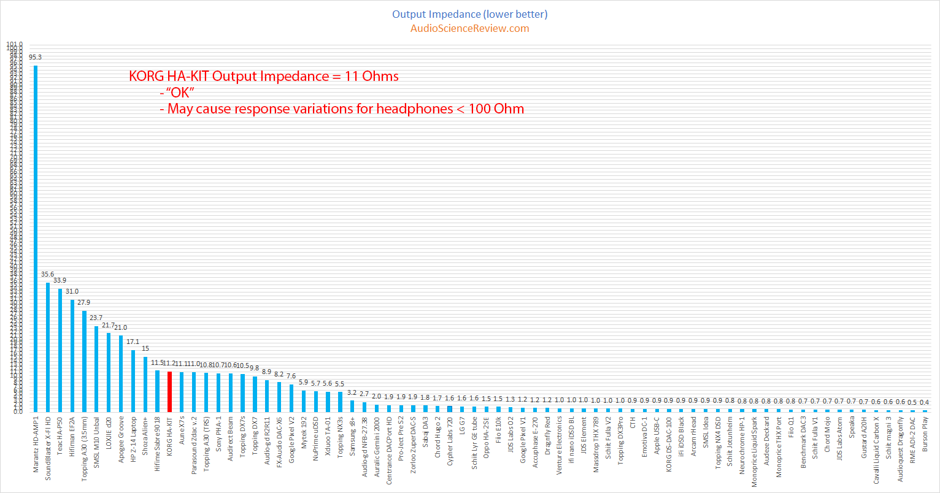Click the "Topping A30 (3.5mm)" axis label
The height and width of the screenshot is (493, 940).
click(85, 449)
